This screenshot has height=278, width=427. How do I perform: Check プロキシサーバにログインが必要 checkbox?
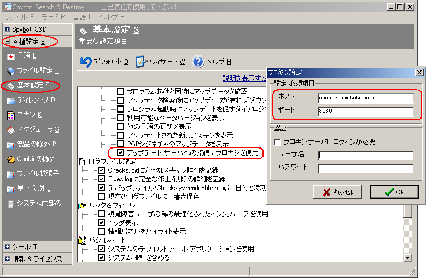pos(277,142)
